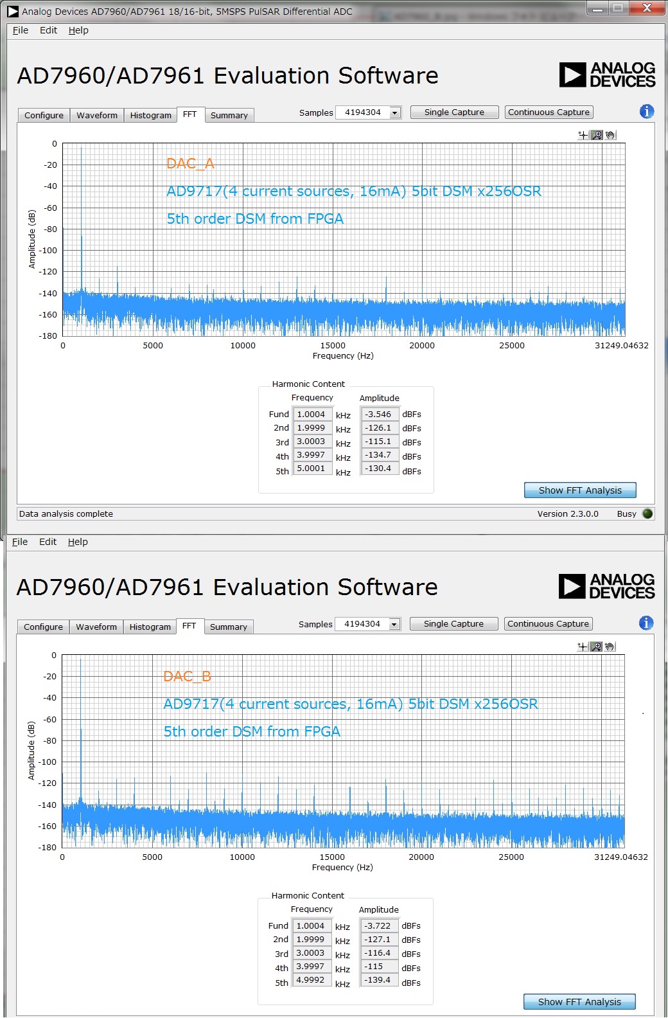The image size is (668, 1018).
Task: Select FFT tab in lower window
Action: click(189, 626)
